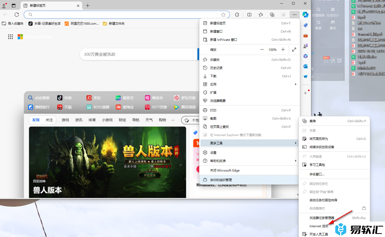The width and height of the screenshot is (385, 237).
Task: Click the zoom in plus button
Action: point(283,50)
